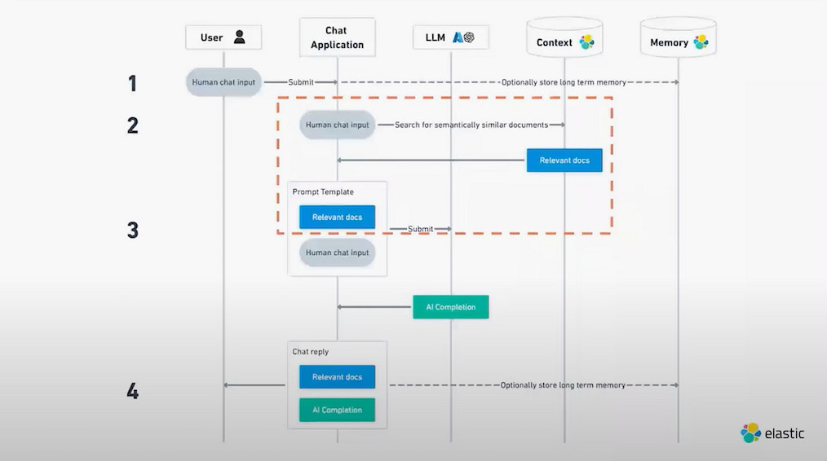Click the standalone green AI Completion box
The width and height of the screenshot is (827, 461).
pos(450,307)
